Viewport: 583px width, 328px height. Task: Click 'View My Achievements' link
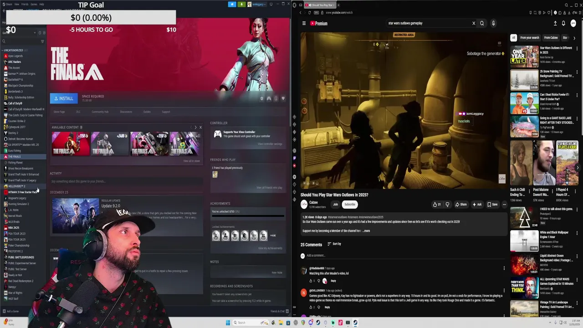(x=270, y=248)
